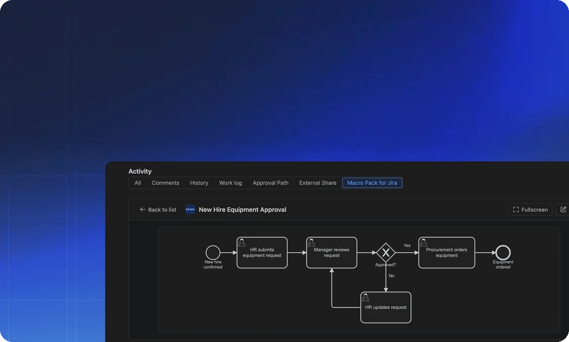This screenshot has width=569, height=342.
Task: Click the Activity heading
Action: pos(139,172)
